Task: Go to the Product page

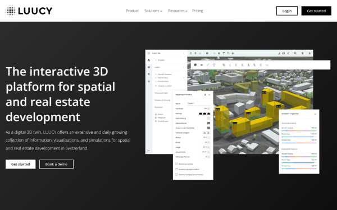Action: coord(132,11)
